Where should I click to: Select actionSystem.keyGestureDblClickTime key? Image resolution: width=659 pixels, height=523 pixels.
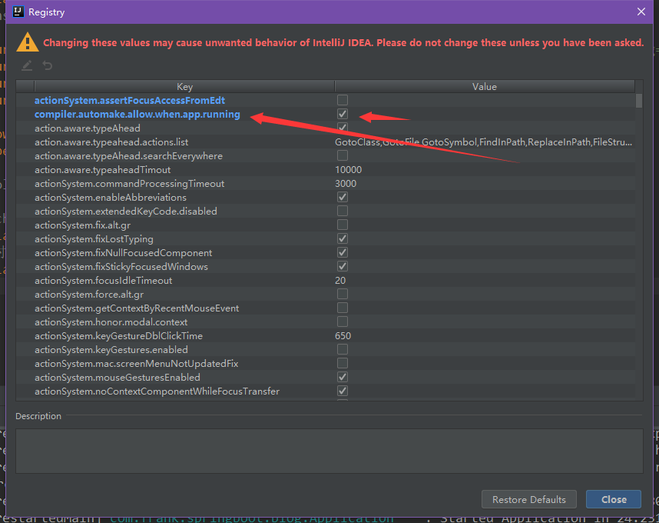click(118, 336)
